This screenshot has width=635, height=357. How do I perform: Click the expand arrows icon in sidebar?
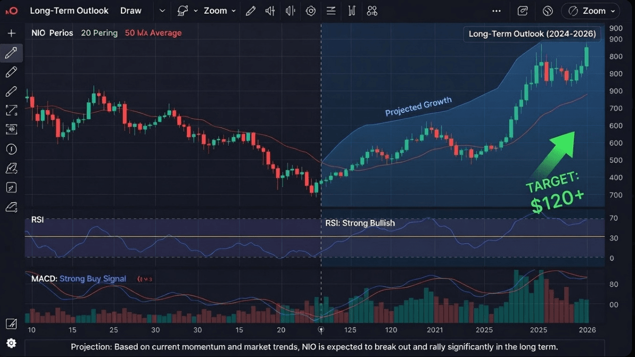(x=11, y=110)
